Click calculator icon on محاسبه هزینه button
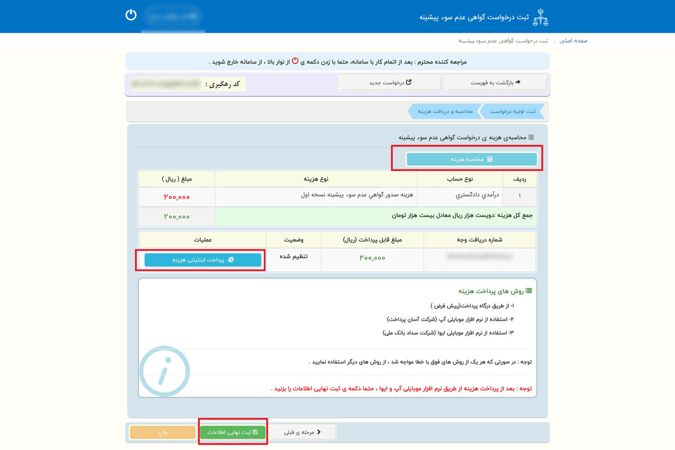 [490, 159]
